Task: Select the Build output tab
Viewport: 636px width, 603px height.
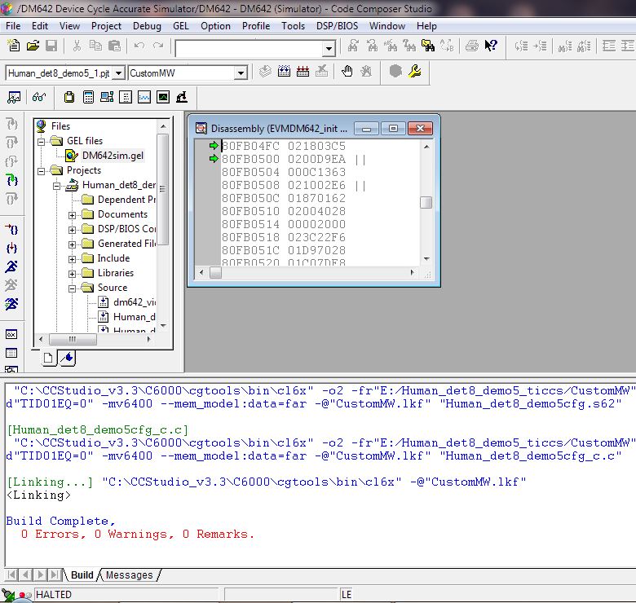Action: (x=82, y=575)
